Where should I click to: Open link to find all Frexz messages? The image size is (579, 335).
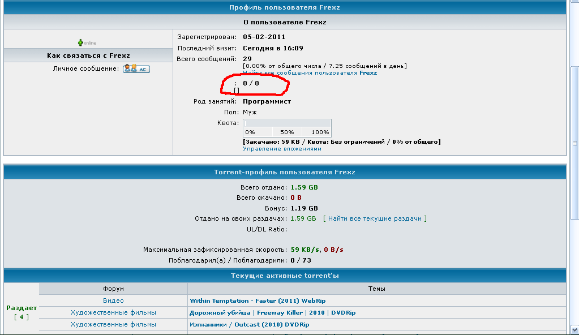[310, 73]
